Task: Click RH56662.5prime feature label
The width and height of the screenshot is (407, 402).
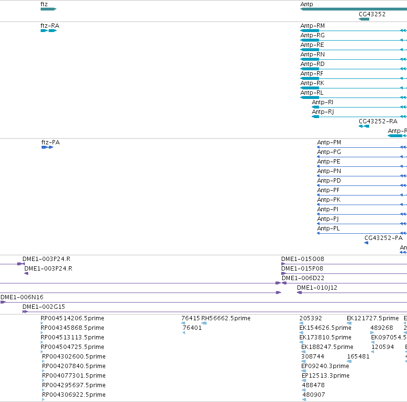Action: point(226,318)
